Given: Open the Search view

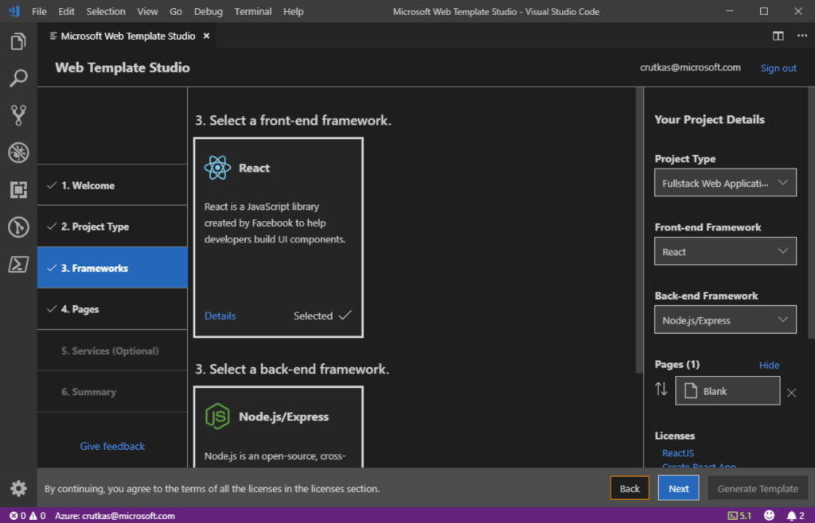Looking at the screenshot, I should (x=17, y=78).
